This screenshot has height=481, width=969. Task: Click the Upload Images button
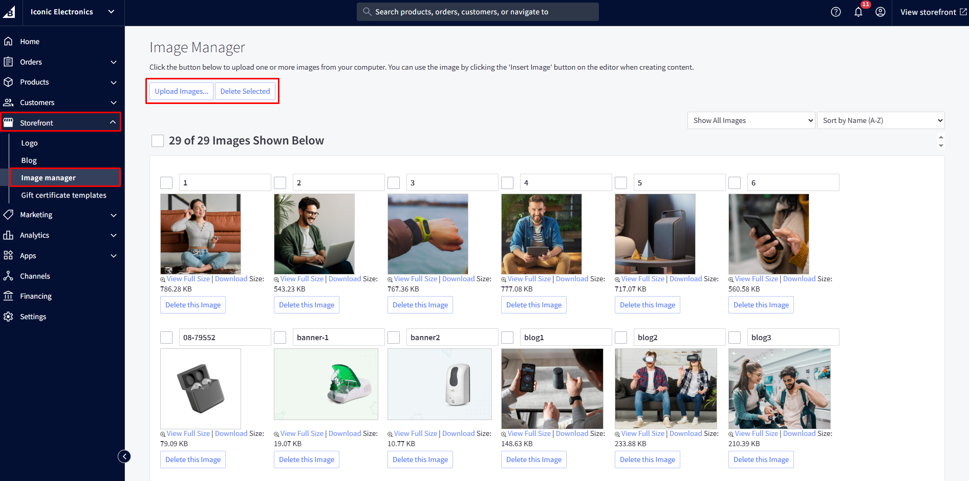(181, 91)
